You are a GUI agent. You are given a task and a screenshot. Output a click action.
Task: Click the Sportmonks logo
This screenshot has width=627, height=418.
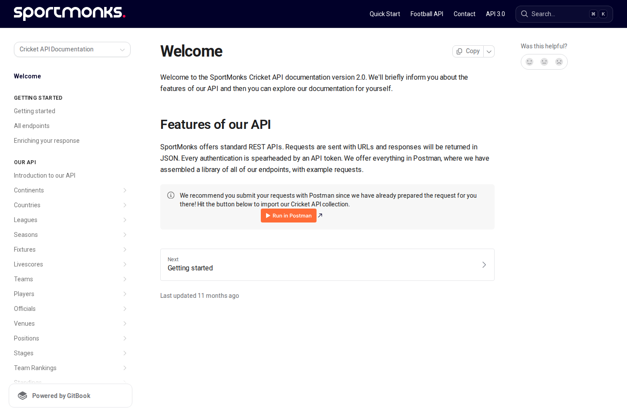[x=69, y=13]
